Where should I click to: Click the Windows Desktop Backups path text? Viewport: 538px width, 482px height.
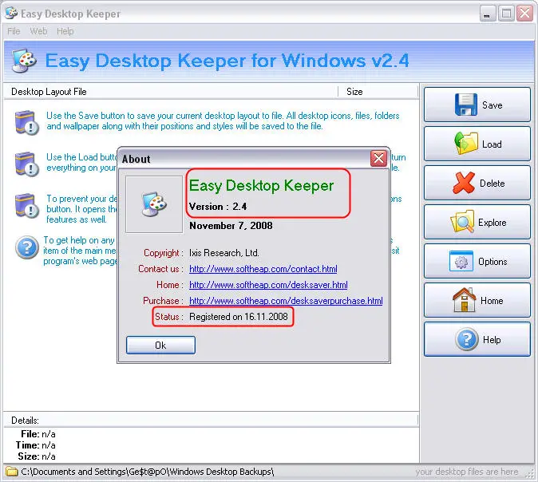pos(148,472)
